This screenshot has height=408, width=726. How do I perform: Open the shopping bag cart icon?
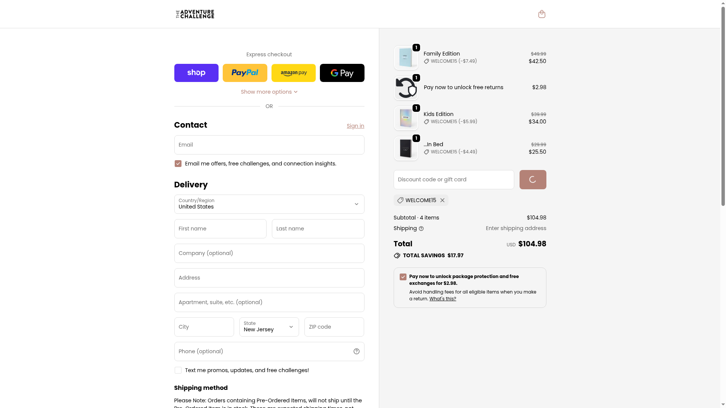[x=541, y=14]
